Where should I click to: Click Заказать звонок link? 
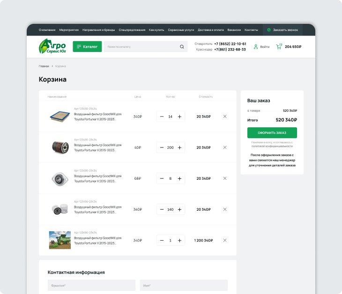click(x=285, y=30)
